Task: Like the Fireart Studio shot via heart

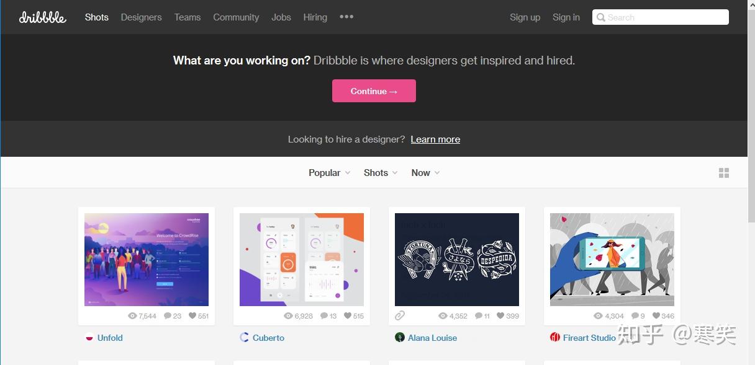Action: (656, 316)
